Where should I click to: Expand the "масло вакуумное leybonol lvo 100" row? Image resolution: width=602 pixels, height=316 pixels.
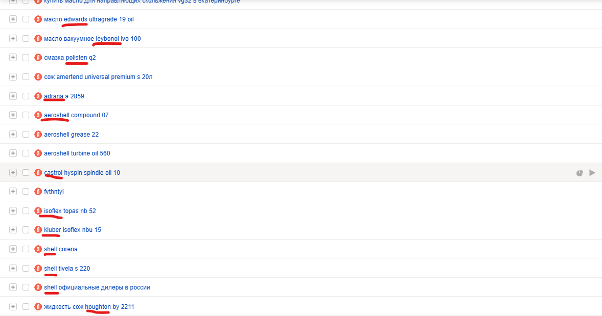pos(13,38)
